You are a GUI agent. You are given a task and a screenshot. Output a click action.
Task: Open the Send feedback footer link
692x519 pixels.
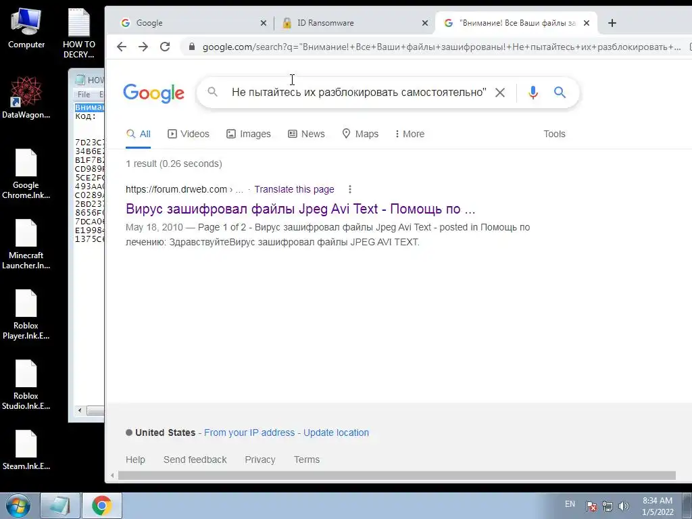(195, 460)
